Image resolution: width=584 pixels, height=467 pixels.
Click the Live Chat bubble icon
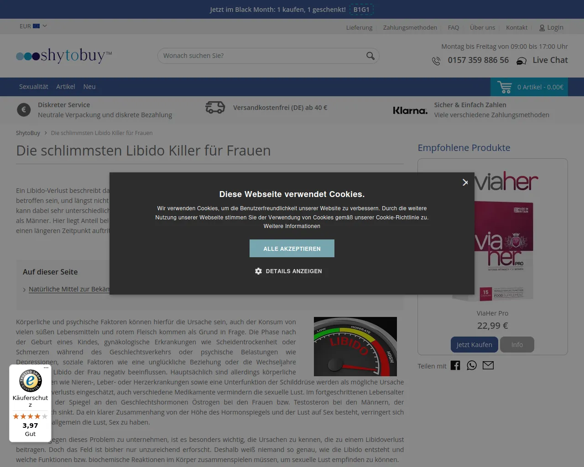521,61
